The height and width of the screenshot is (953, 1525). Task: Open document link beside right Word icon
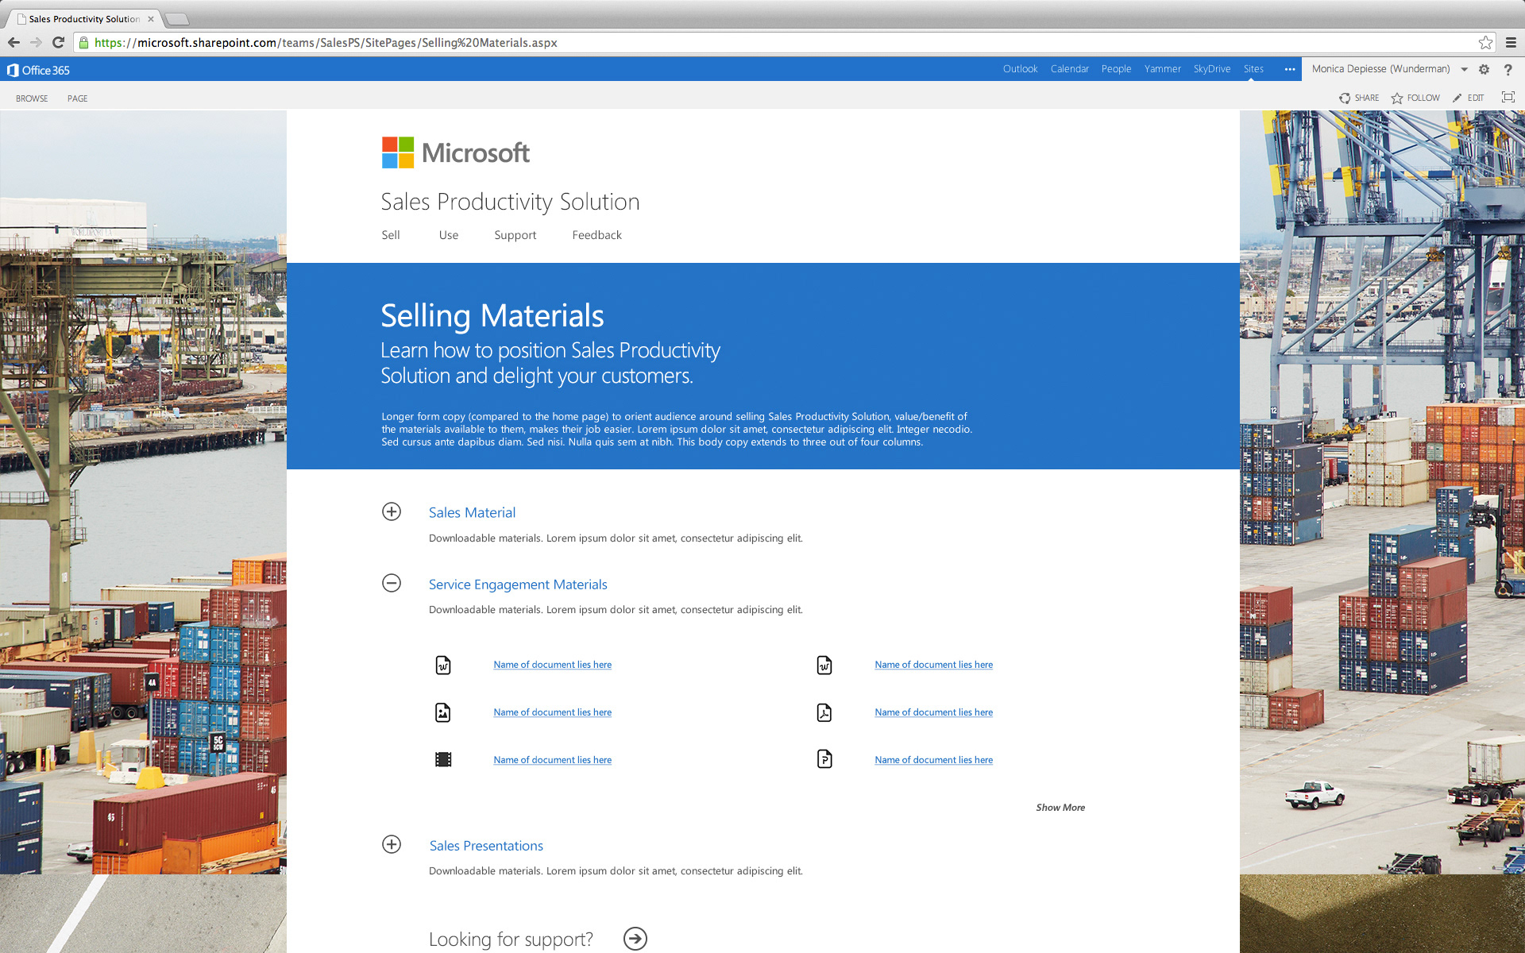tap(933, 665)
